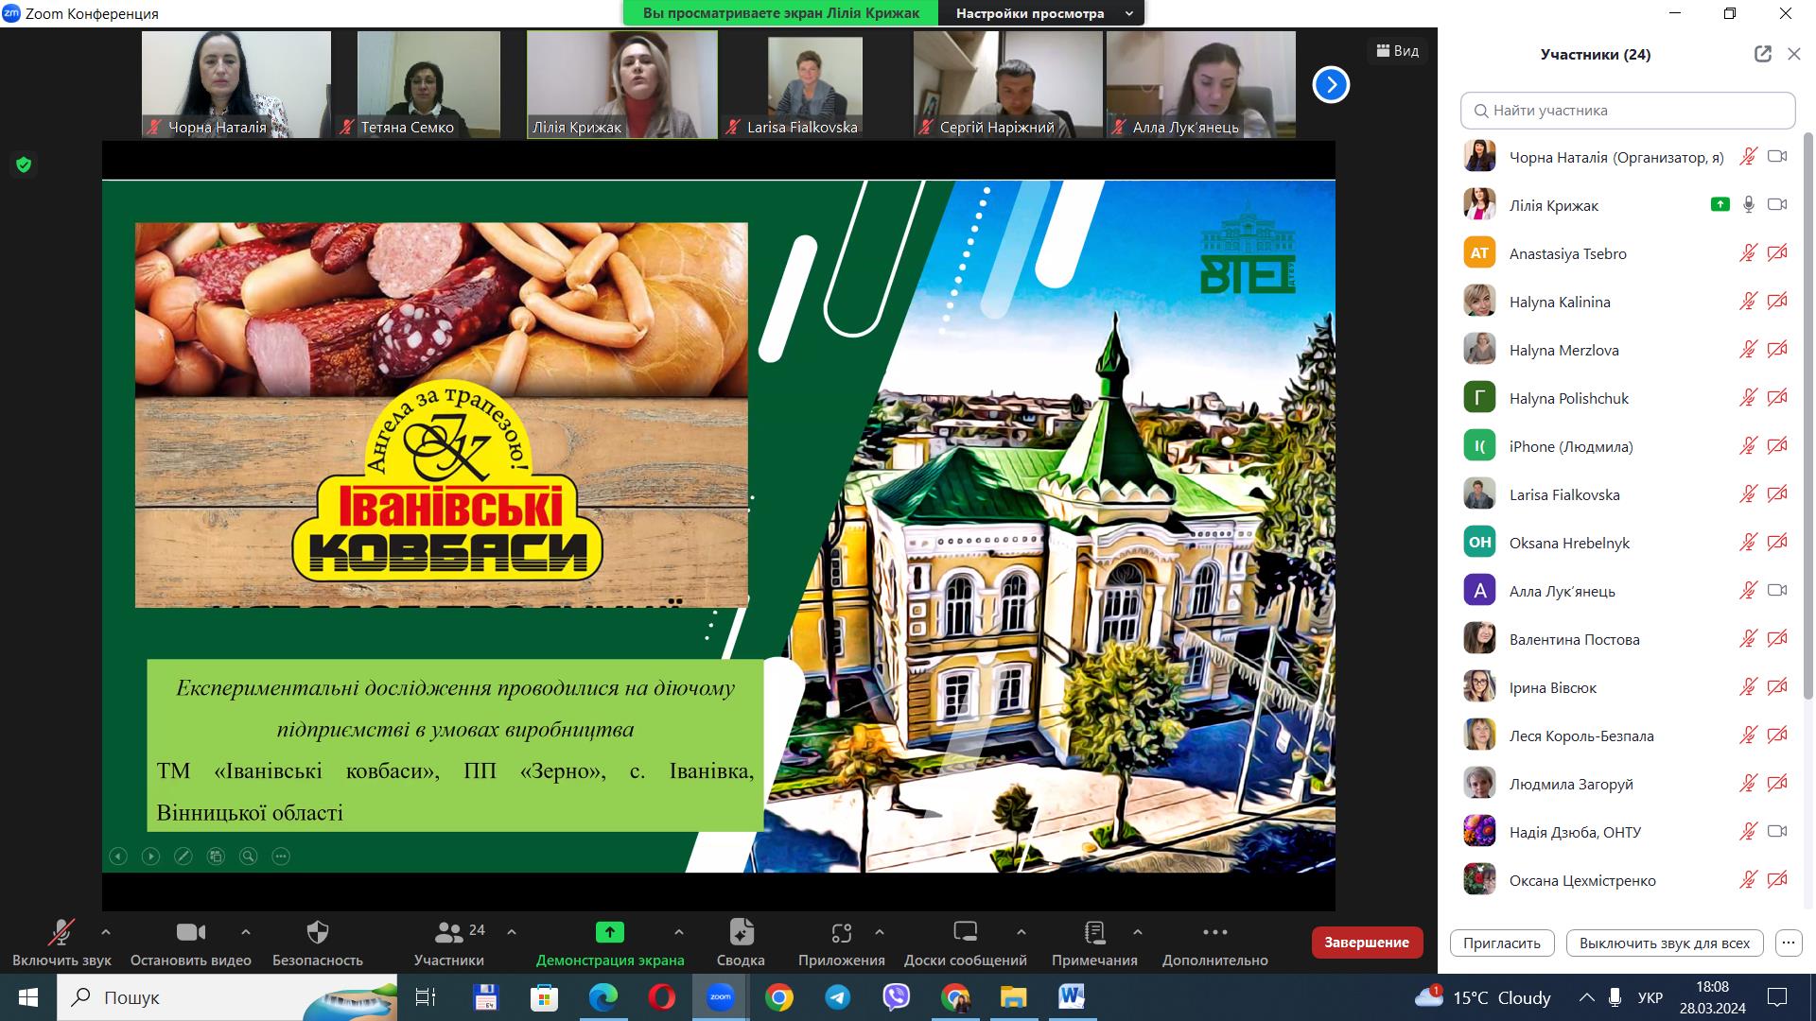Open Telegram from the taskbar
The width and height of the screenshot is (1816, 1021).
(837, 997)
